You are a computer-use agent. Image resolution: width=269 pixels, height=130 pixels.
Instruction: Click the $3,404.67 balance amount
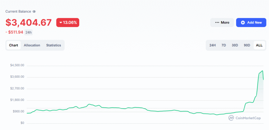[29, 23]
